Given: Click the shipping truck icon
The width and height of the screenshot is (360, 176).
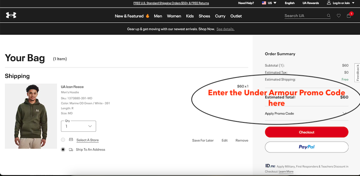Looking at the screenshot, I should point(71,150).
